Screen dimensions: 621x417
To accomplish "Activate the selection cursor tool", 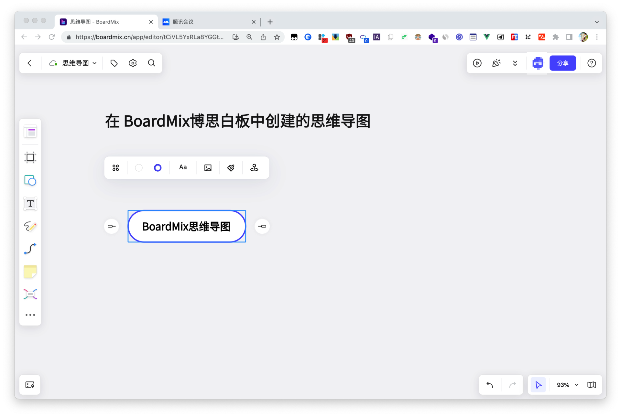I will [538, 385].
